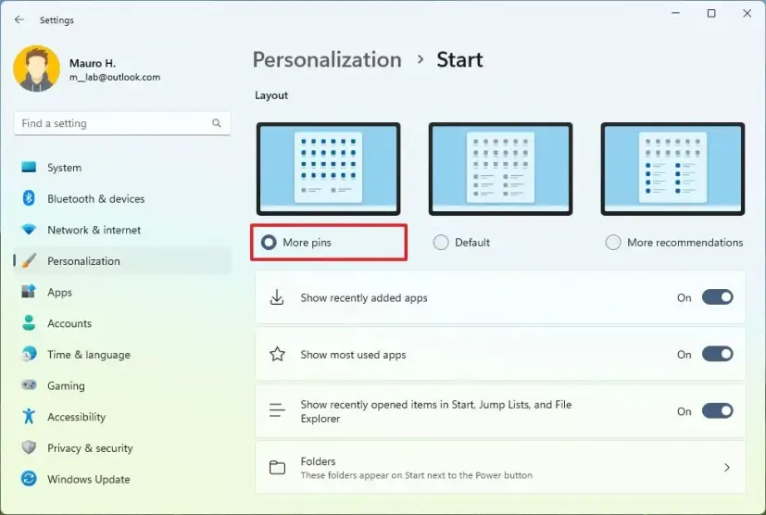The height and width of the screenshot is (515, 766).
Task: Click the Gaming controller icon
Action: point(29,385)
